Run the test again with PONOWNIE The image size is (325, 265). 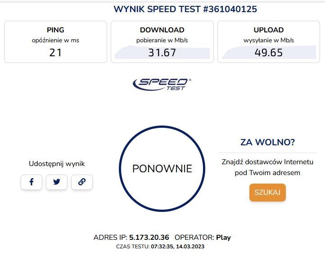point(162,169)
